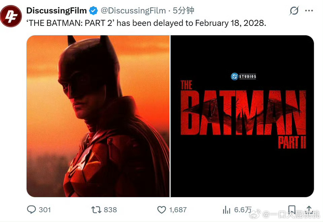Image resolution: width=323 pixels, height=222 pixels.
Task: Click the 838 reposts count
Action: pos(110,210)
